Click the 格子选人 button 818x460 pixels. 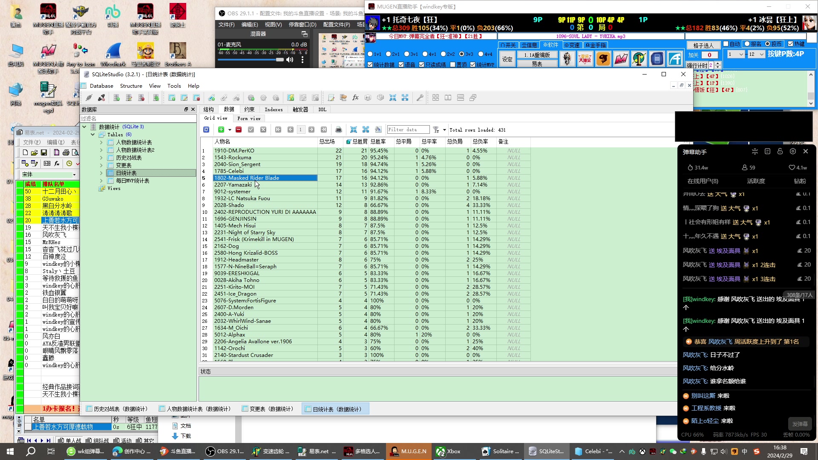[x=703, y=45]
